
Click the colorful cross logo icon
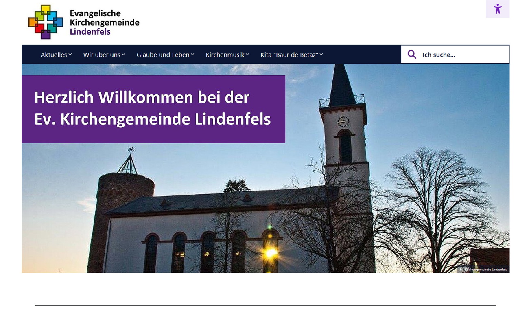point(46,22)
